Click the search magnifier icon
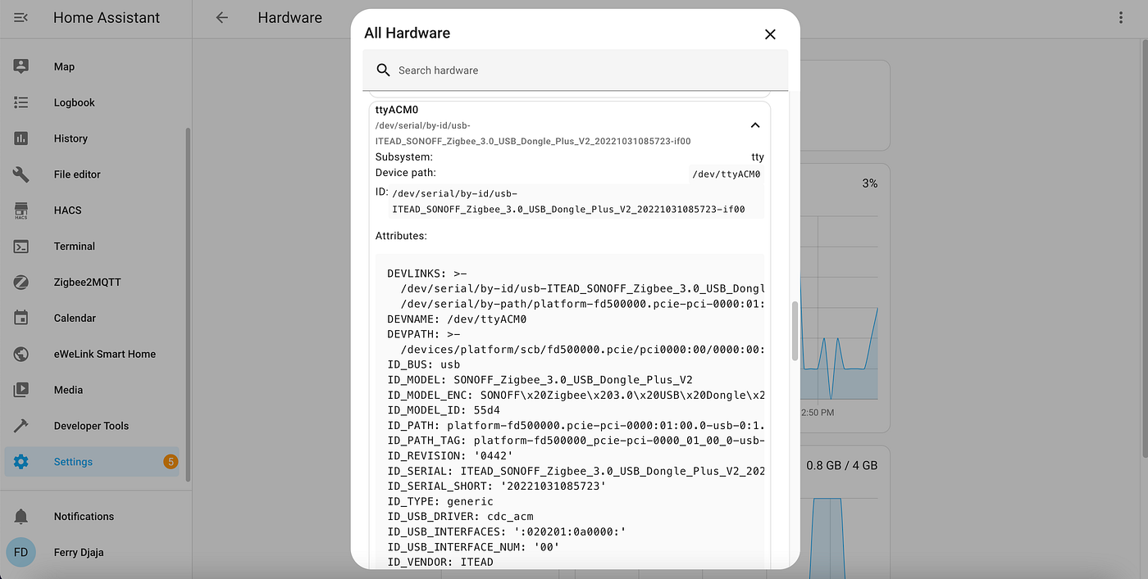 coord(383,70)
